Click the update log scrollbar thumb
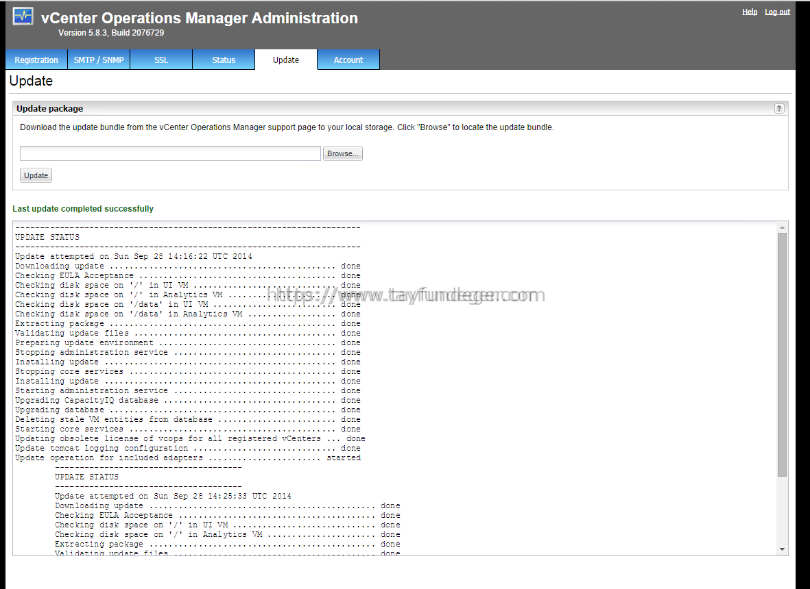This screenshot has height=589, width=810. pyautogui.click(x=782, y=355)
